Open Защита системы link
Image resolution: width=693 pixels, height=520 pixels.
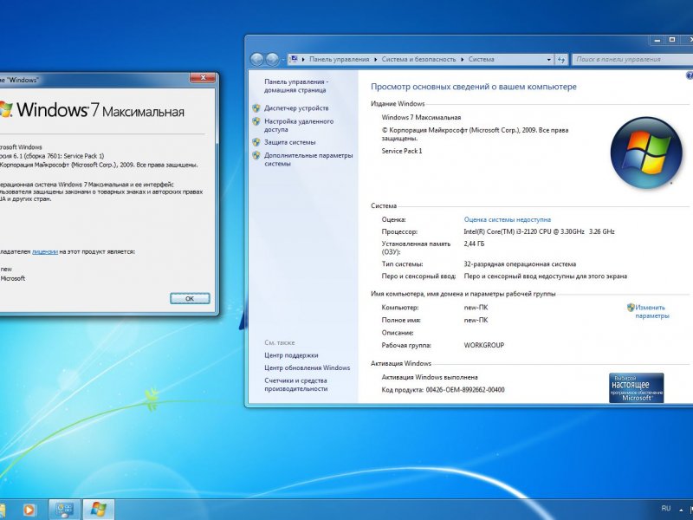290,142
